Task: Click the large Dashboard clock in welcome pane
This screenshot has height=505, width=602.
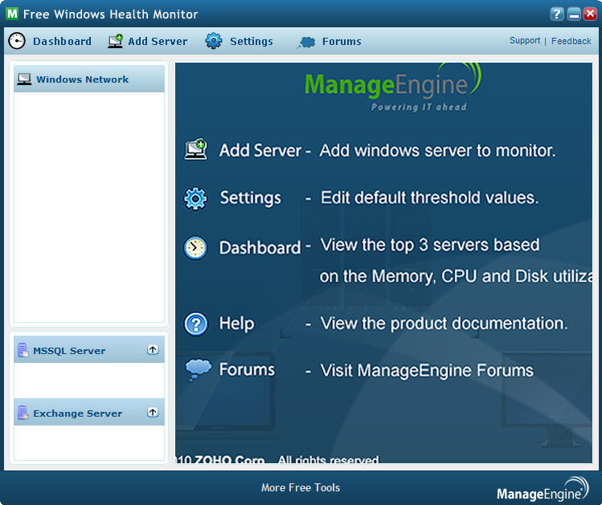Action: (195, 248)
